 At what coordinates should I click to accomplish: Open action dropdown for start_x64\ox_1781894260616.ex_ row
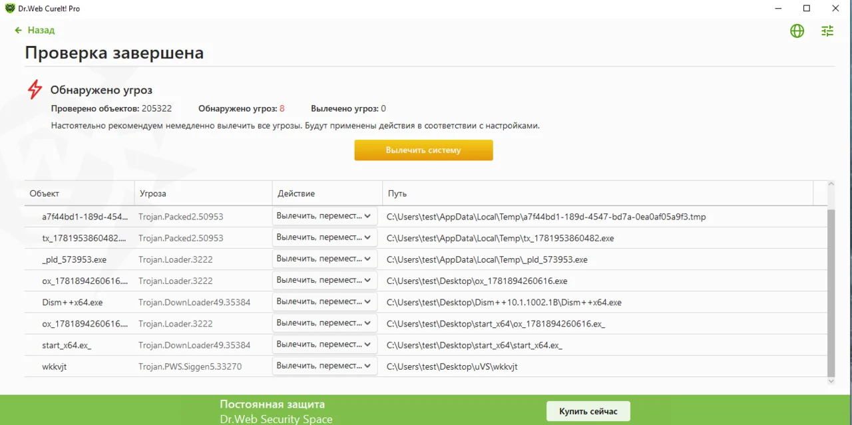pyautogui.click(x=325, y=323)
